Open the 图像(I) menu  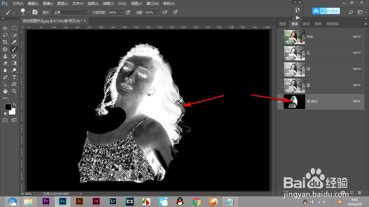[x=48, y=4]
